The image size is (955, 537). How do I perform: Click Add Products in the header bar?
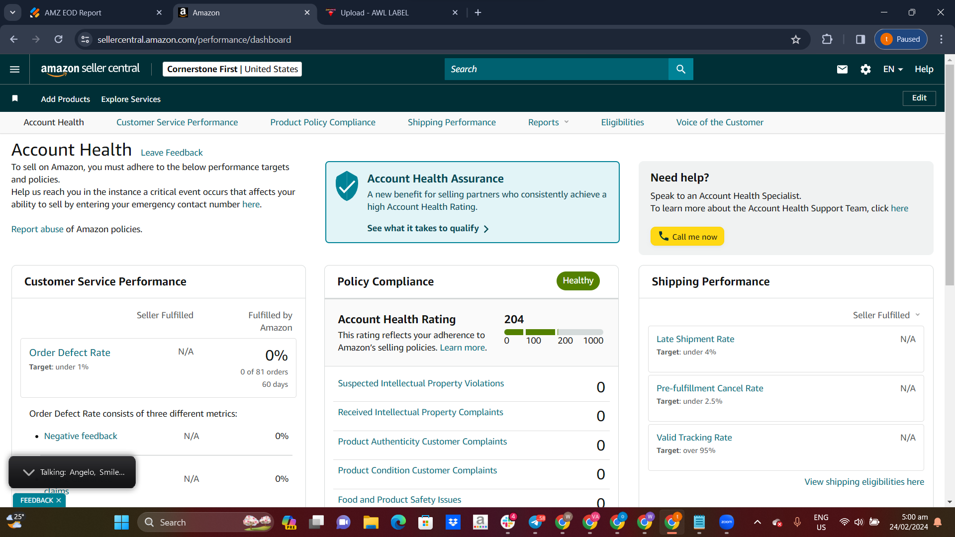click(66, 99)
